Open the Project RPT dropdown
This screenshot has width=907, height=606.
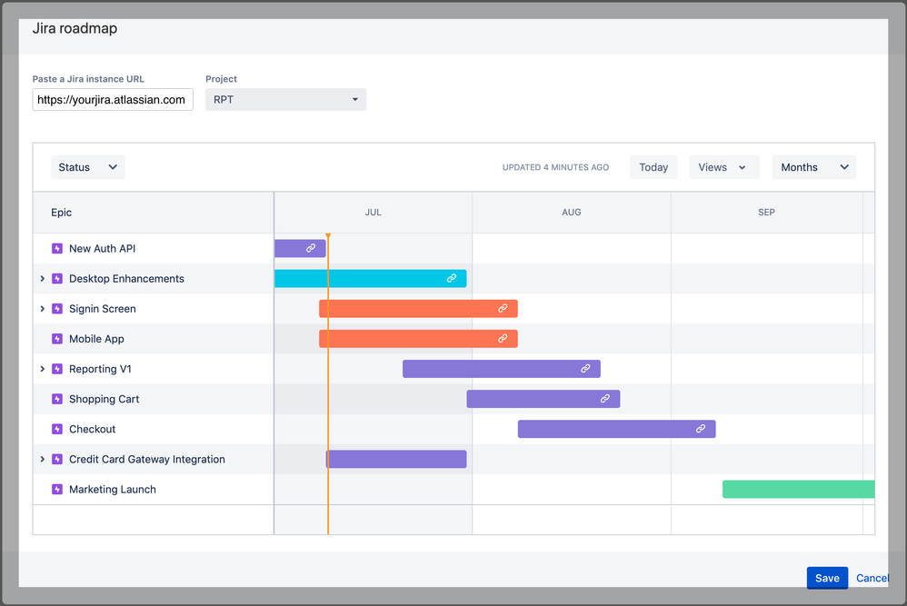point(285,99)
